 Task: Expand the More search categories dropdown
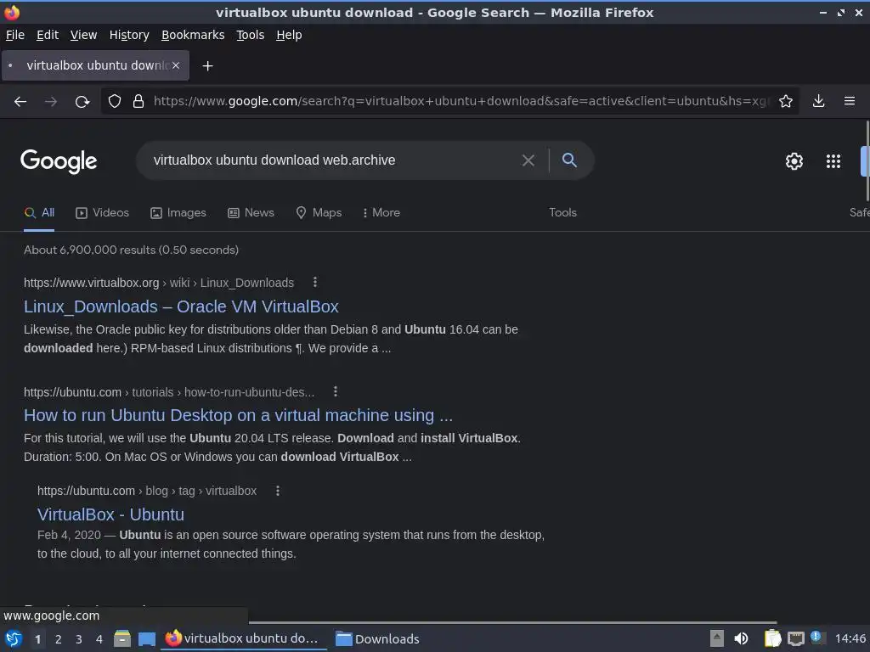pos(381,213)
